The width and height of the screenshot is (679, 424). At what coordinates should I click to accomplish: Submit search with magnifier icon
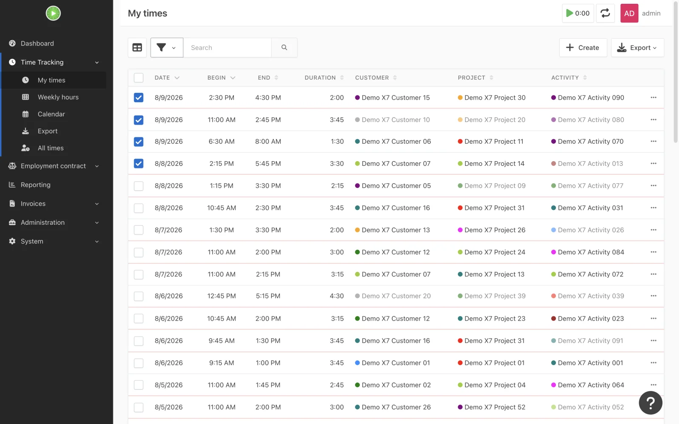click(x=284, y=47)
